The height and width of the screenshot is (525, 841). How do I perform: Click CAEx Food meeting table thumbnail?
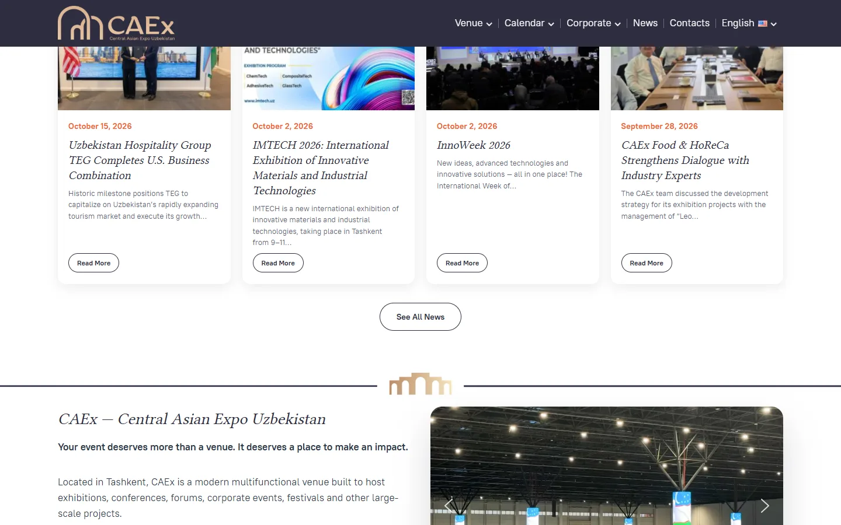click(697, 78)
